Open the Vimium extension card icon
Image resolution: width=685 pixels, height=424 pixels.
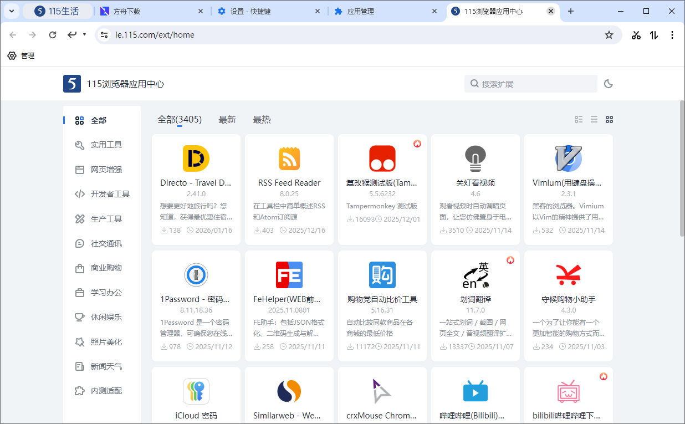click(x=568, y=158)
